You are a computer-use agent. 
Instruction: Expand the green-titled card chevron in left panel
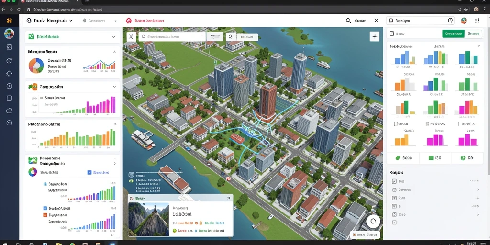pyautogui.click(x=114, y=37)
